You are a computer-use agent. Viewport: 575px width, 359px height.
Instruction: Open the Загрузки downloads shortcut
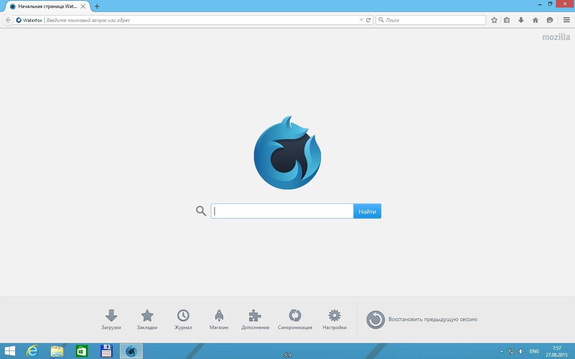click(x=111, y=320)
